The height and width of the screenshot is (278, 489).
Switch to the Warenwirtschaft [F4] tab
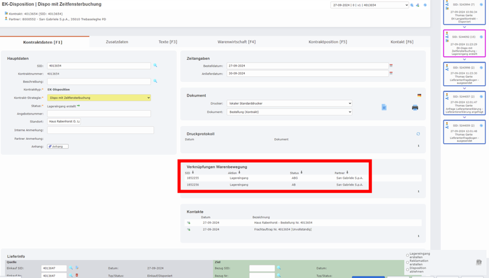pyautogui.click(x=236, y=42)
